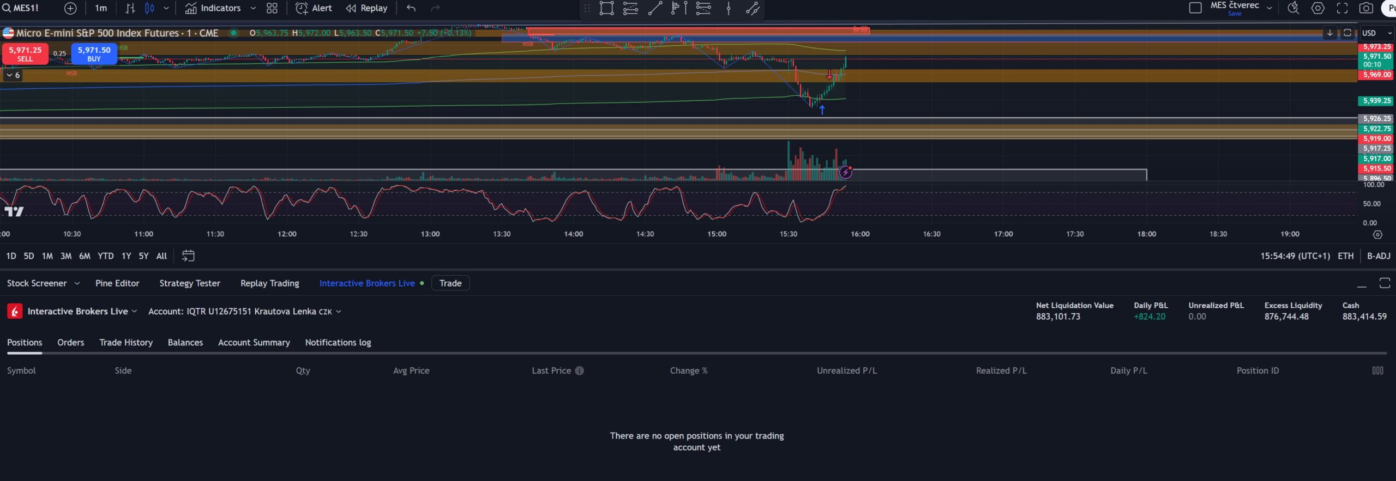Expand the favorite indicators dropdown arrow
Screen dimensions: 1396x481
coord(253,8)
